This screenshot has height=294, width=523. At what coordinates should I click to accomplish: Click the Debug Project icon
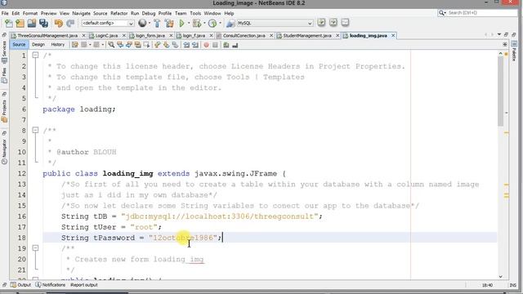[x=197, y=23]
